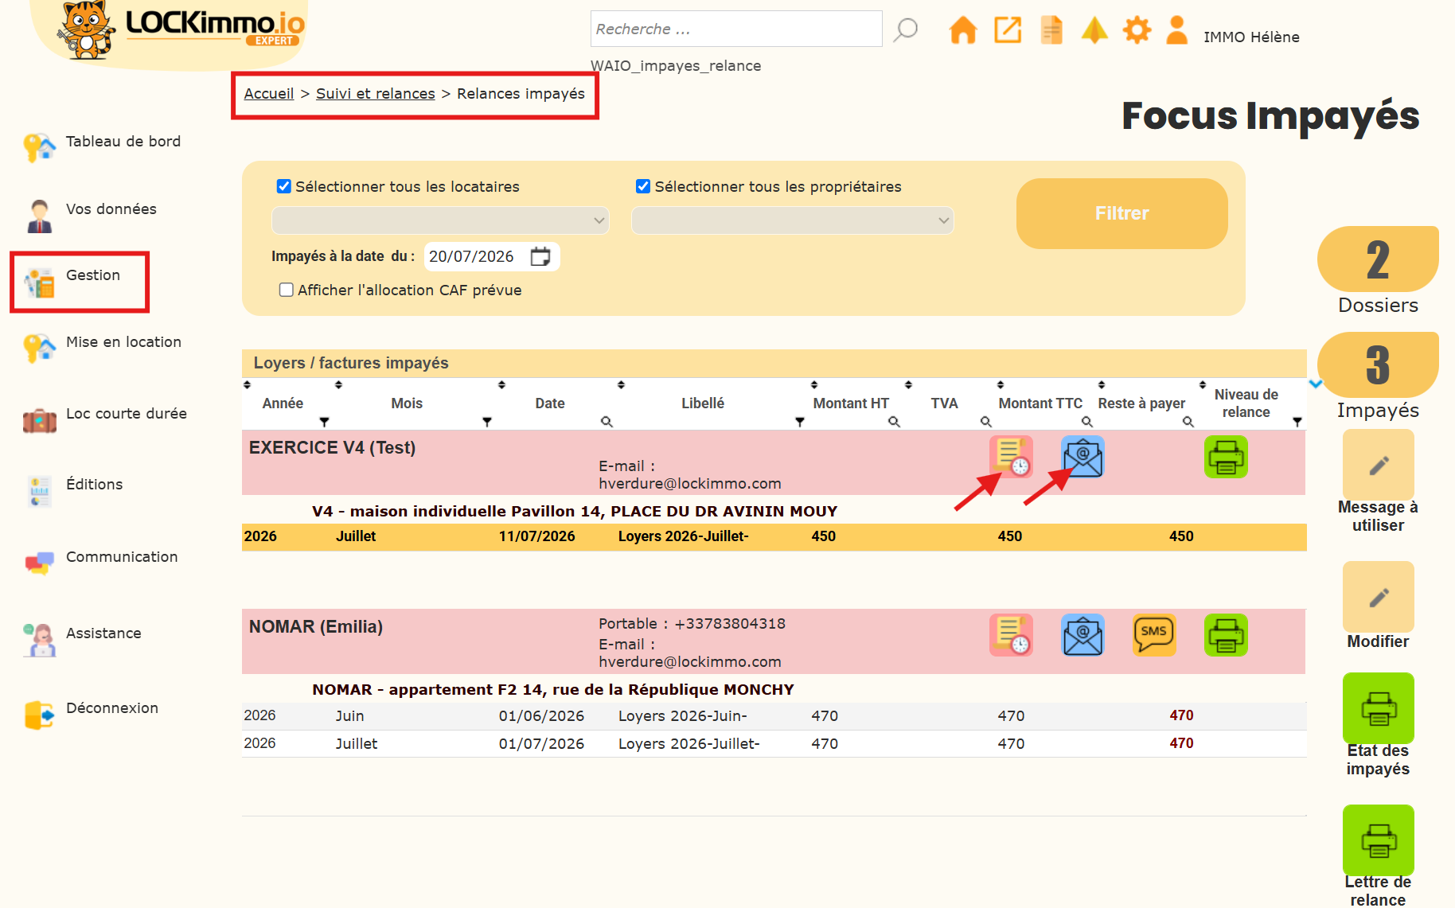The height and width of the screenshot is (908, 1455).
Task: Click the LOCKimmo.io logo
Action: pyautogui.click(x=181, y=30)
